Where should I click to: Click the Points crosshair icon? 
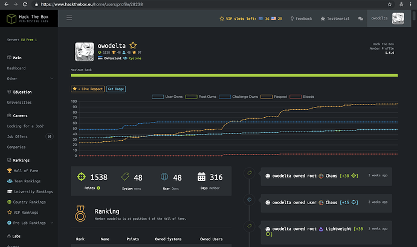tap(82, 177)
